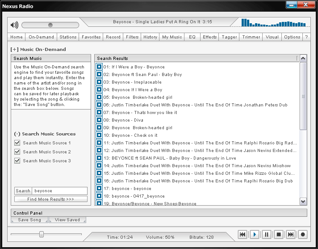The height and width of the screenshot is (249, 318).
Task: Click icon beside result 06 Jonathan Peters Dub
Action: [x=99, y=105]
